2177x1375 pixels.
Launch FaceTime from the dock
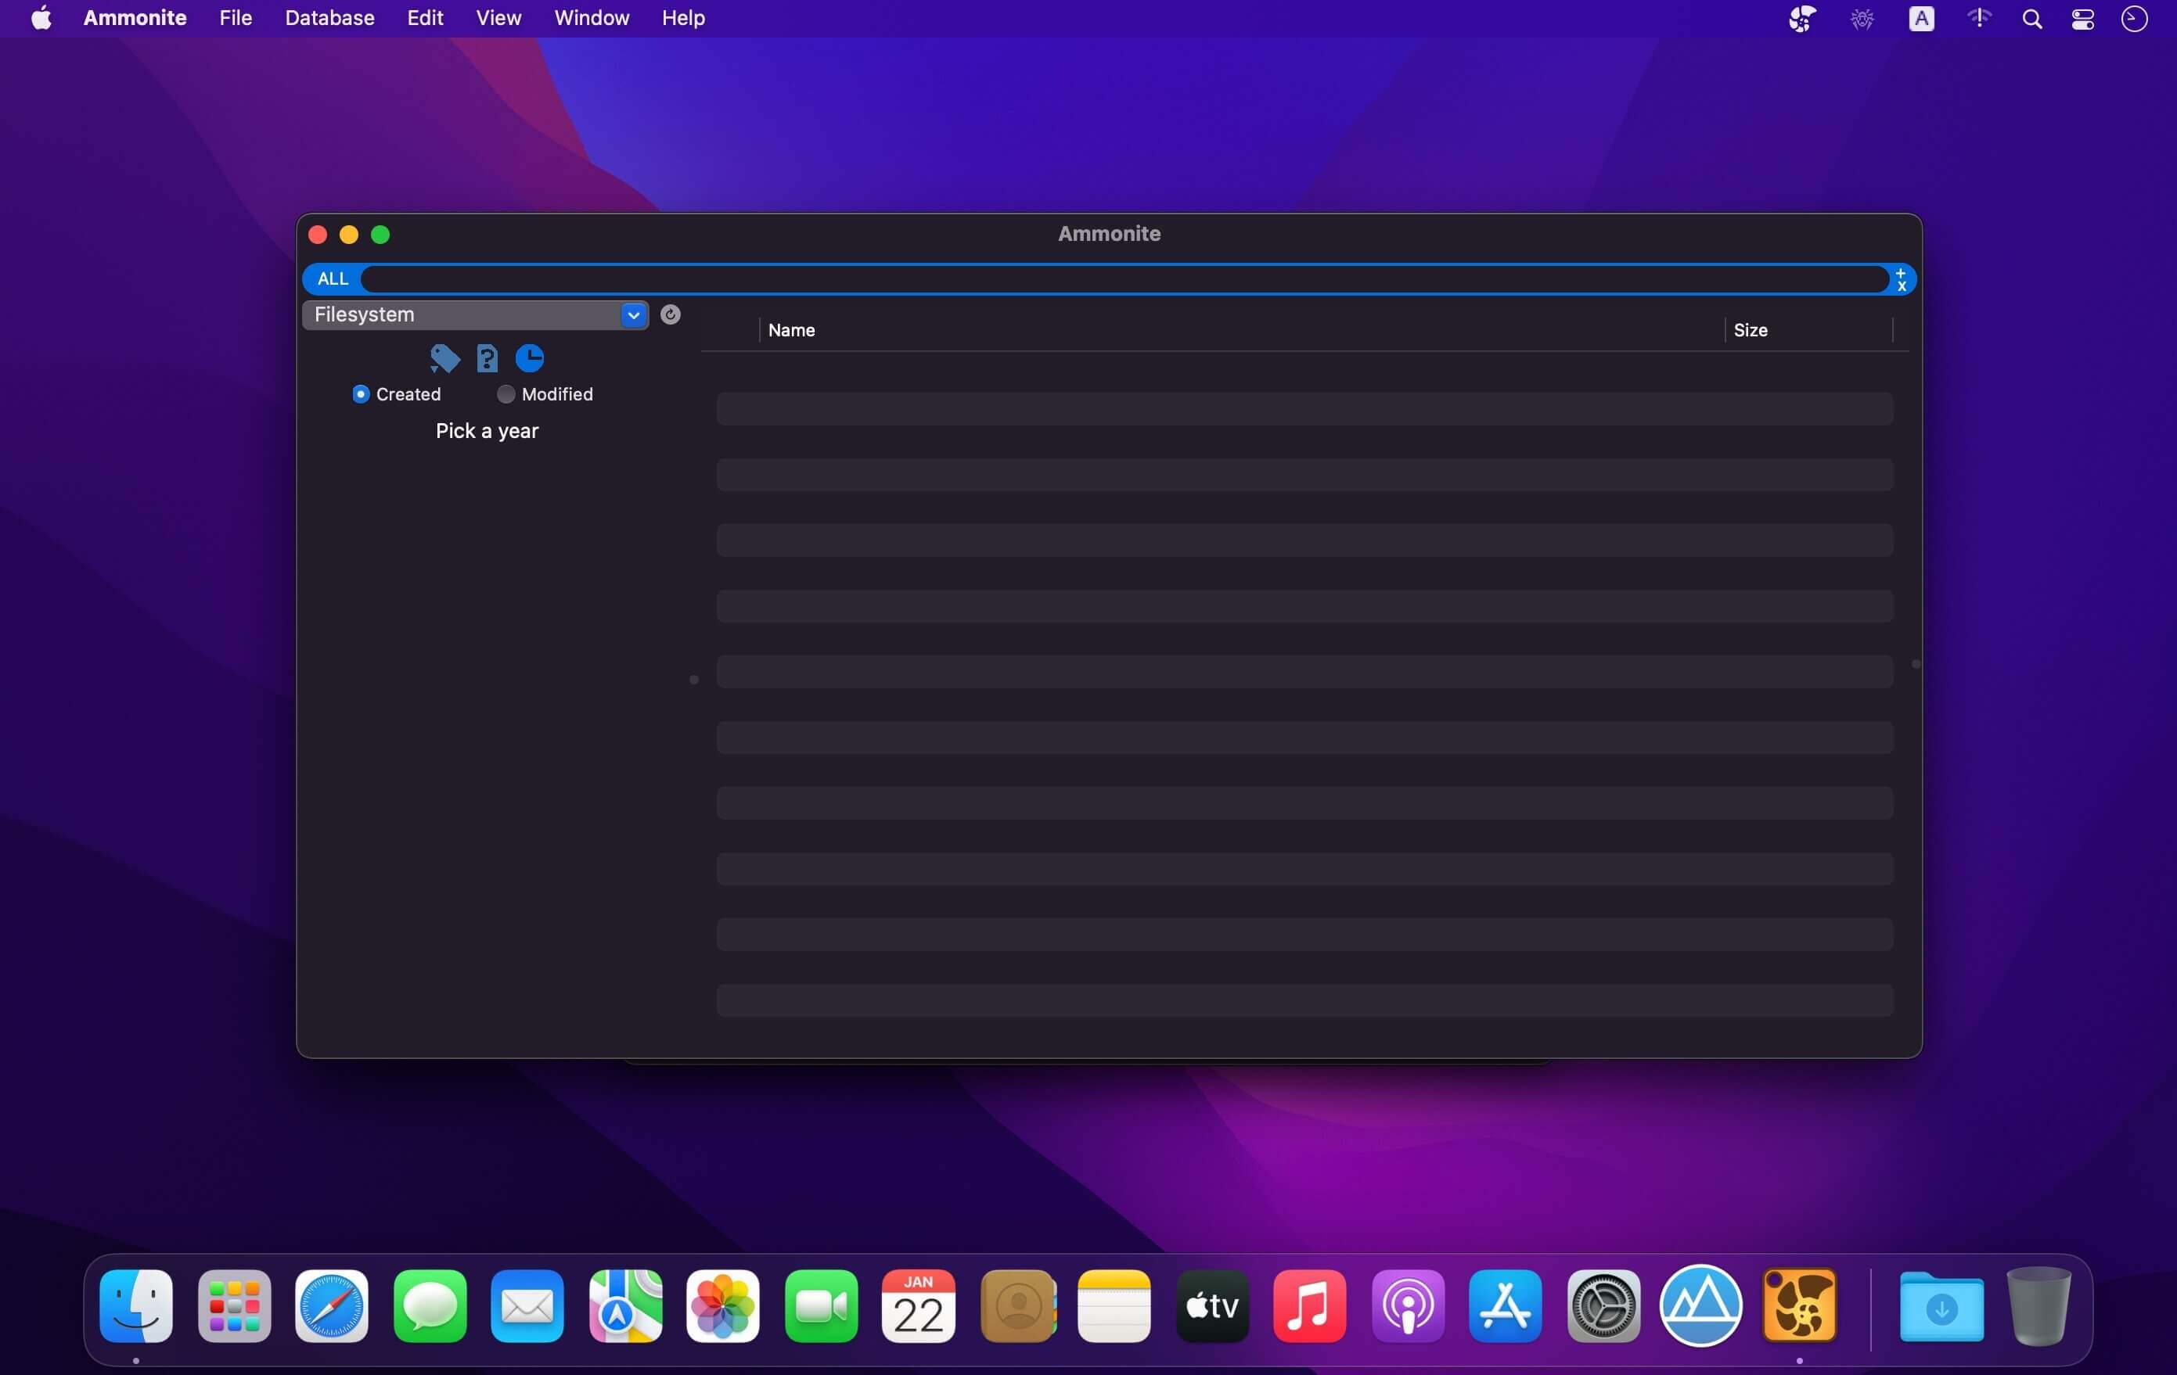point(821,1305)
